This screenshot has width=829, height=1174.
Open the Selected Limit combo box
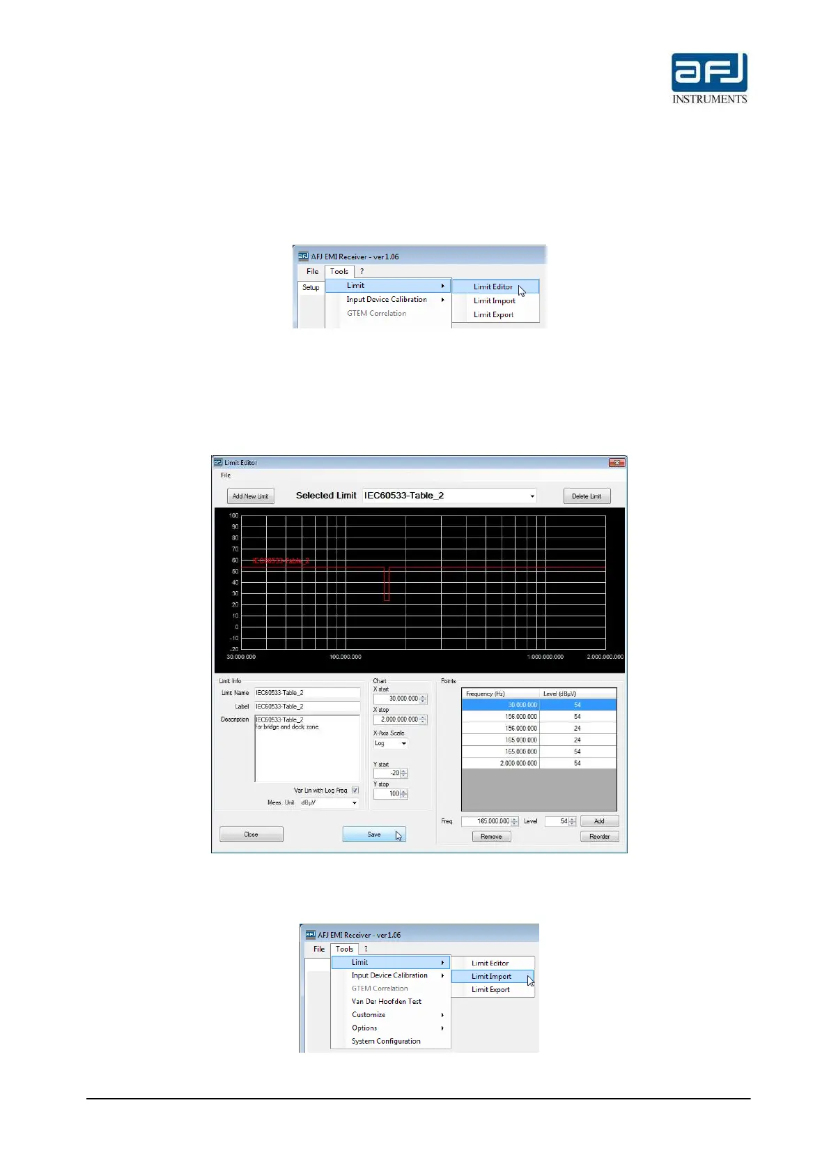coord(449,496)
